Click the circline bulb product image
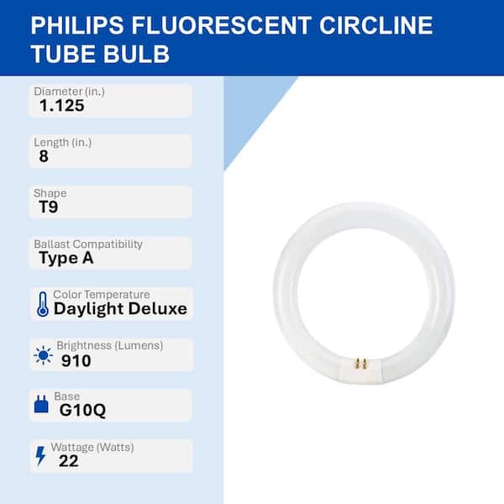The image size is (504, 504). click(364, 291)
